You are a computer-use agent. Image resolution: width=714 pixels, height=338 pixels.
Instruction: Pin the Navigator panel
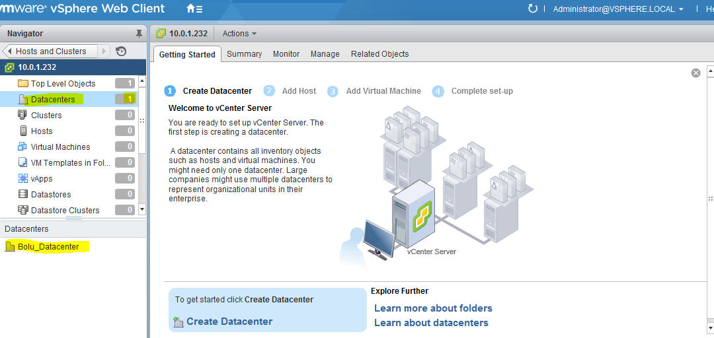[x=139, y=34]
